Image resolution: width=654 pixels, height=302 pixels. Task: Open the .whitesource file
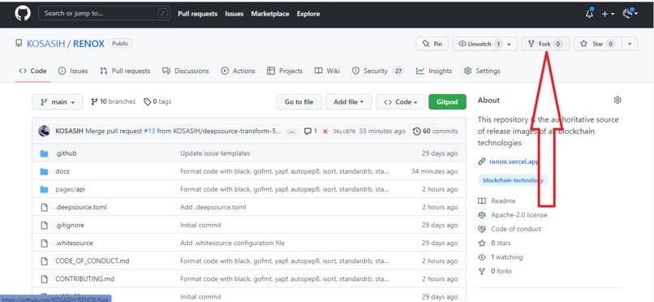[x=74, y=243]
